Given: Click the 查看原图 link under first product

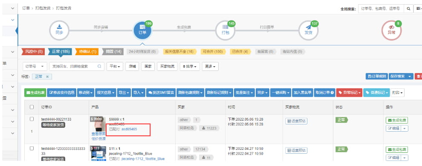Looking at the screenshot, I should (98, 134).
